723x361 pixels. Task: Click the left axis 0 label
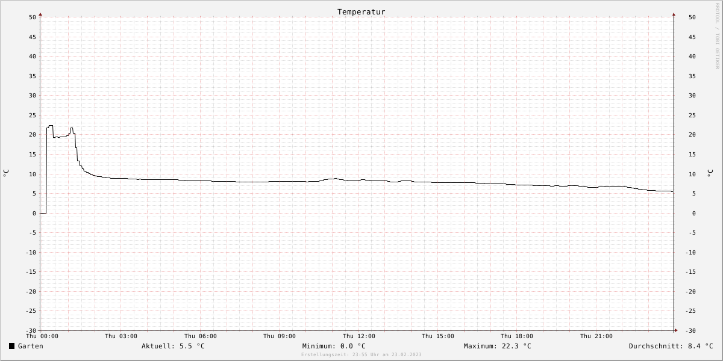click(35, 214)
